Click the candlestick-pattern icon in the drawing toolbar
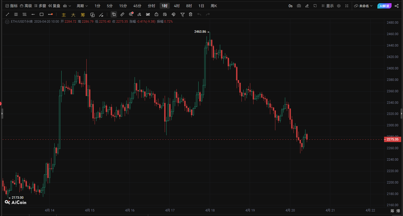 148,14
